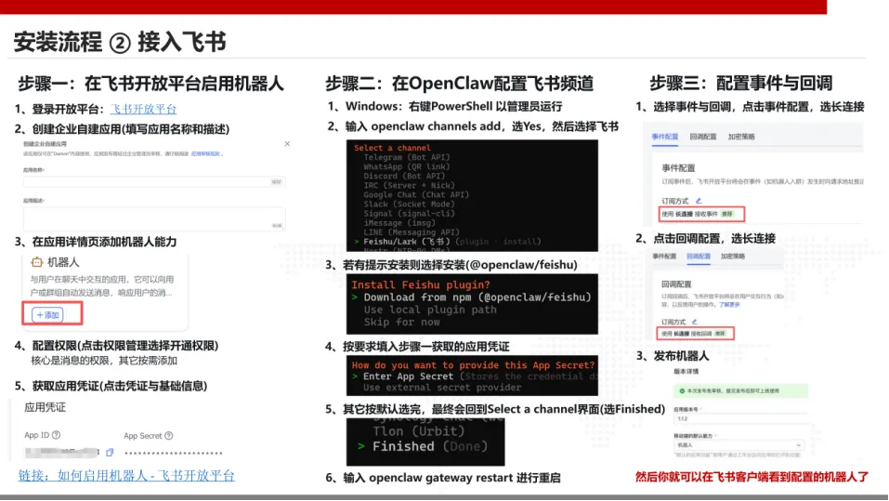Choose "Use external secret provider" option
This screenshot has width=889, height=501.
(x=442, y=388)
